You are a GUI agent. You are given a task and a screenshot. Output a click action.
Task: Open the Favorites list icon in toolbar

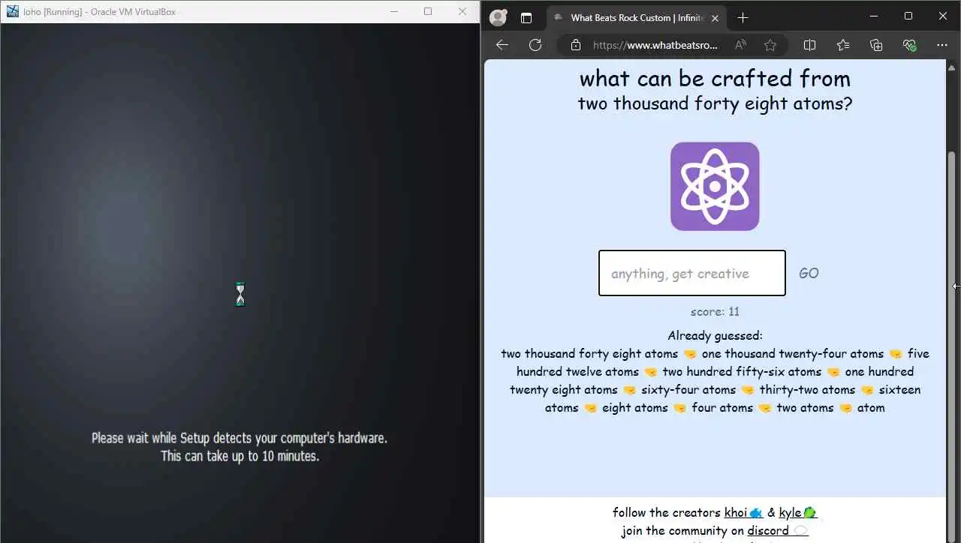pos(843,45)
